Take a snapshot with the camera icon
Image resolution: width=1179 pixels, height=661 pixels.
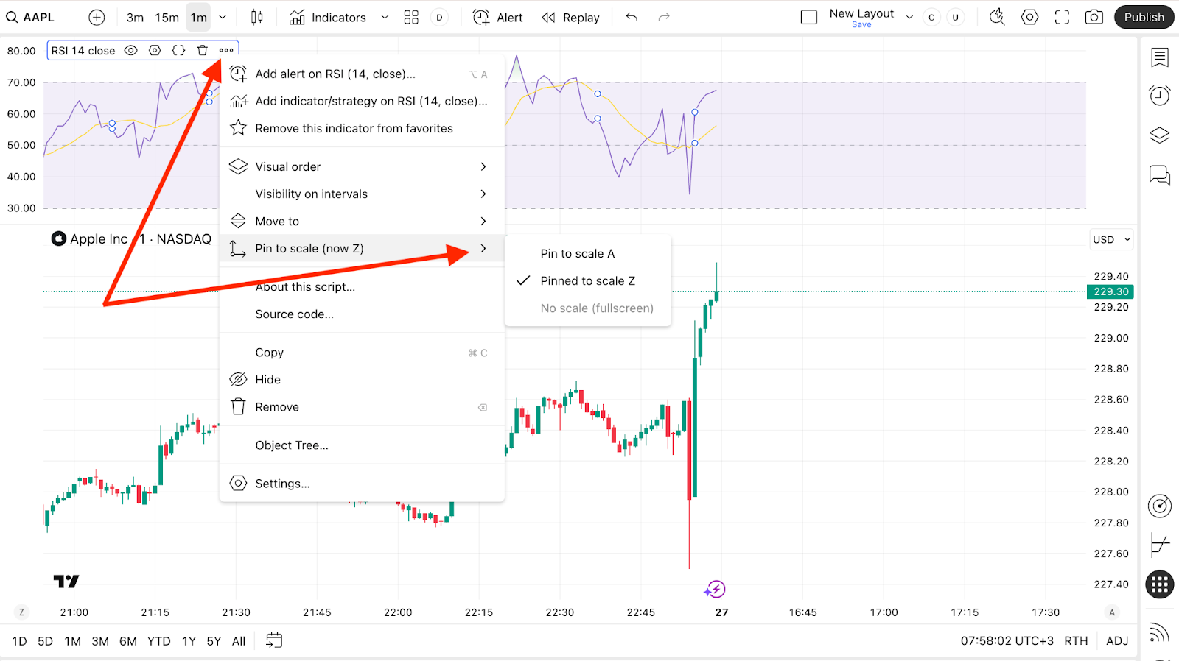(1094, 18)
